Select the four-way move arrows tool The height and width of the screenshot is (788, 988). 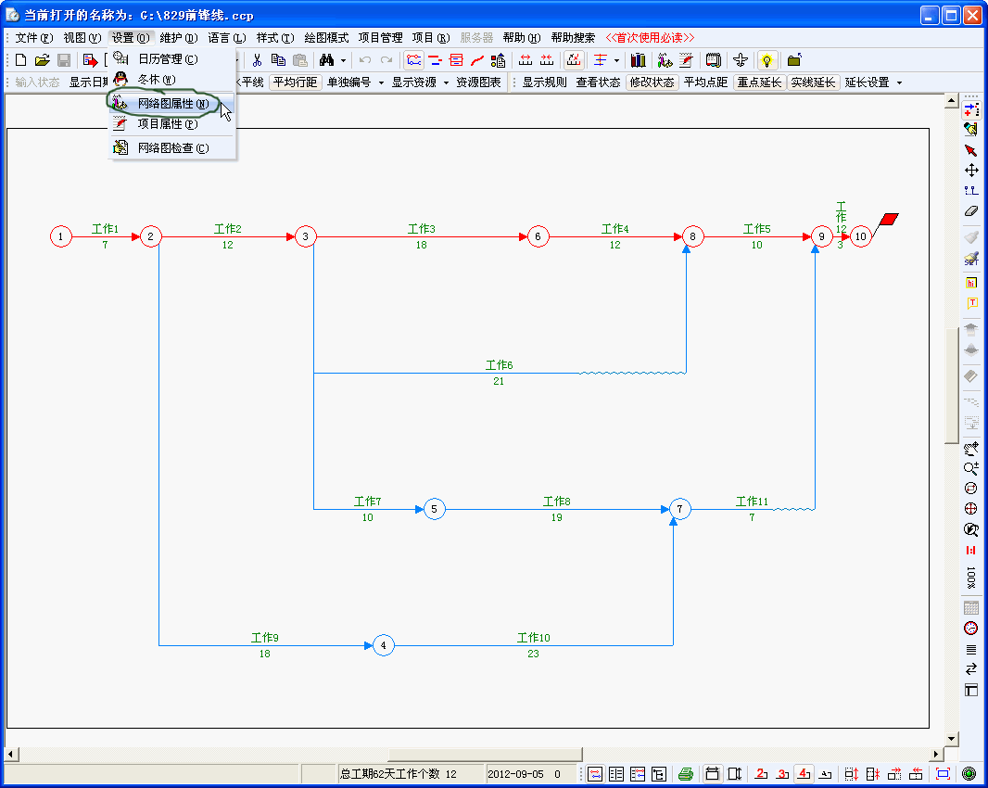[971, 171]
